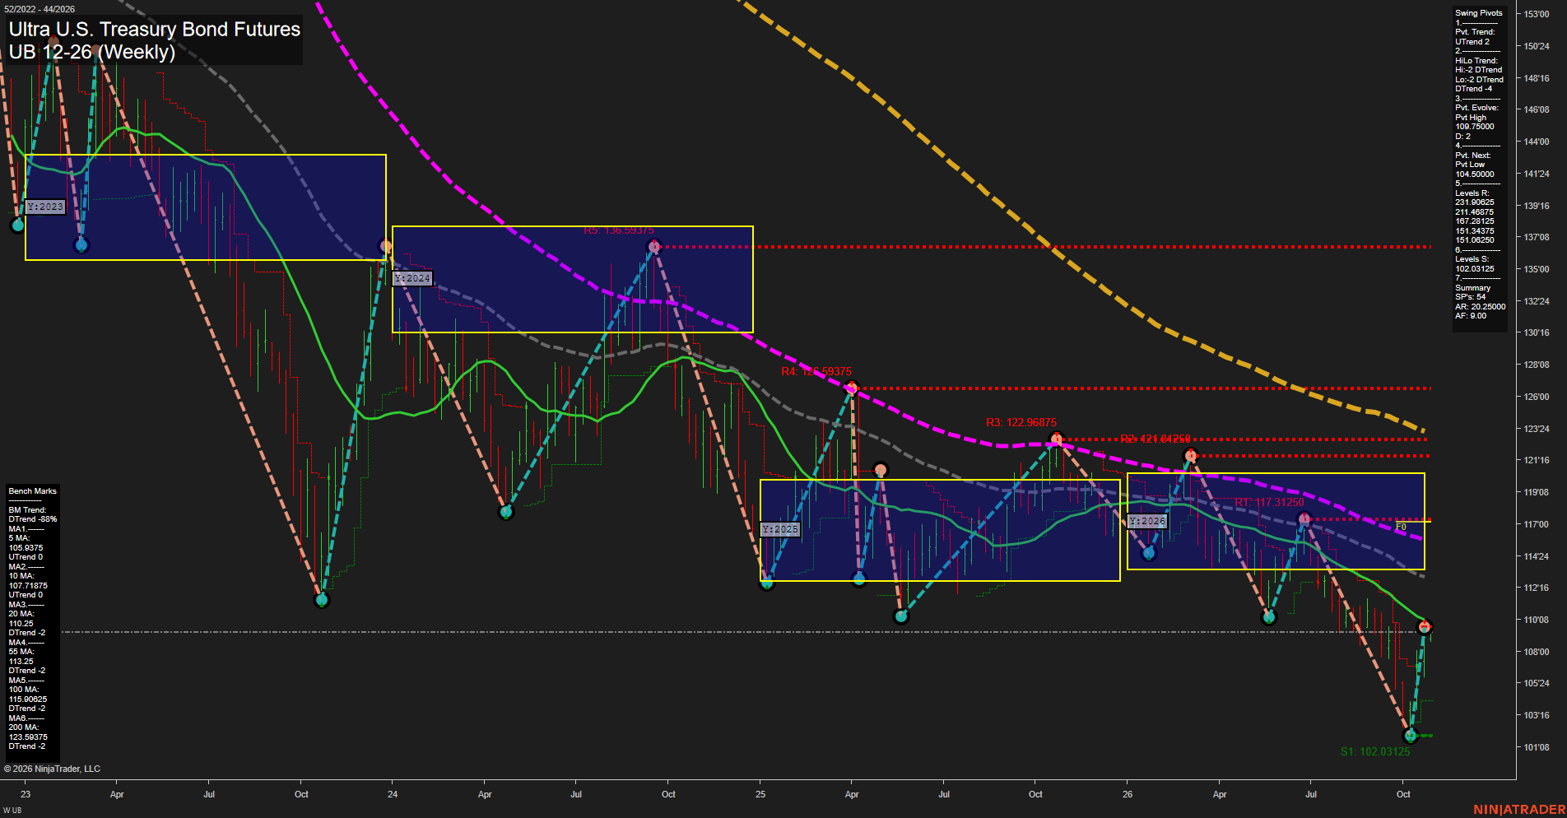The image size is (1567, 818).
Task: Click the W UB label at bottom left
Action: [x=12, y=811]
